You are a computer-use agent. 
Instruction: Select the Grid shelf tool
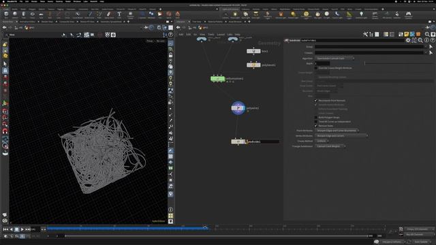41,15
